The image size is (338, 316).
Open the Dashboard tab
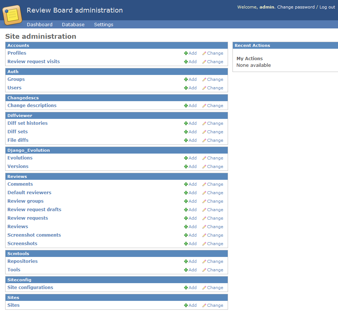click(39, 25)
